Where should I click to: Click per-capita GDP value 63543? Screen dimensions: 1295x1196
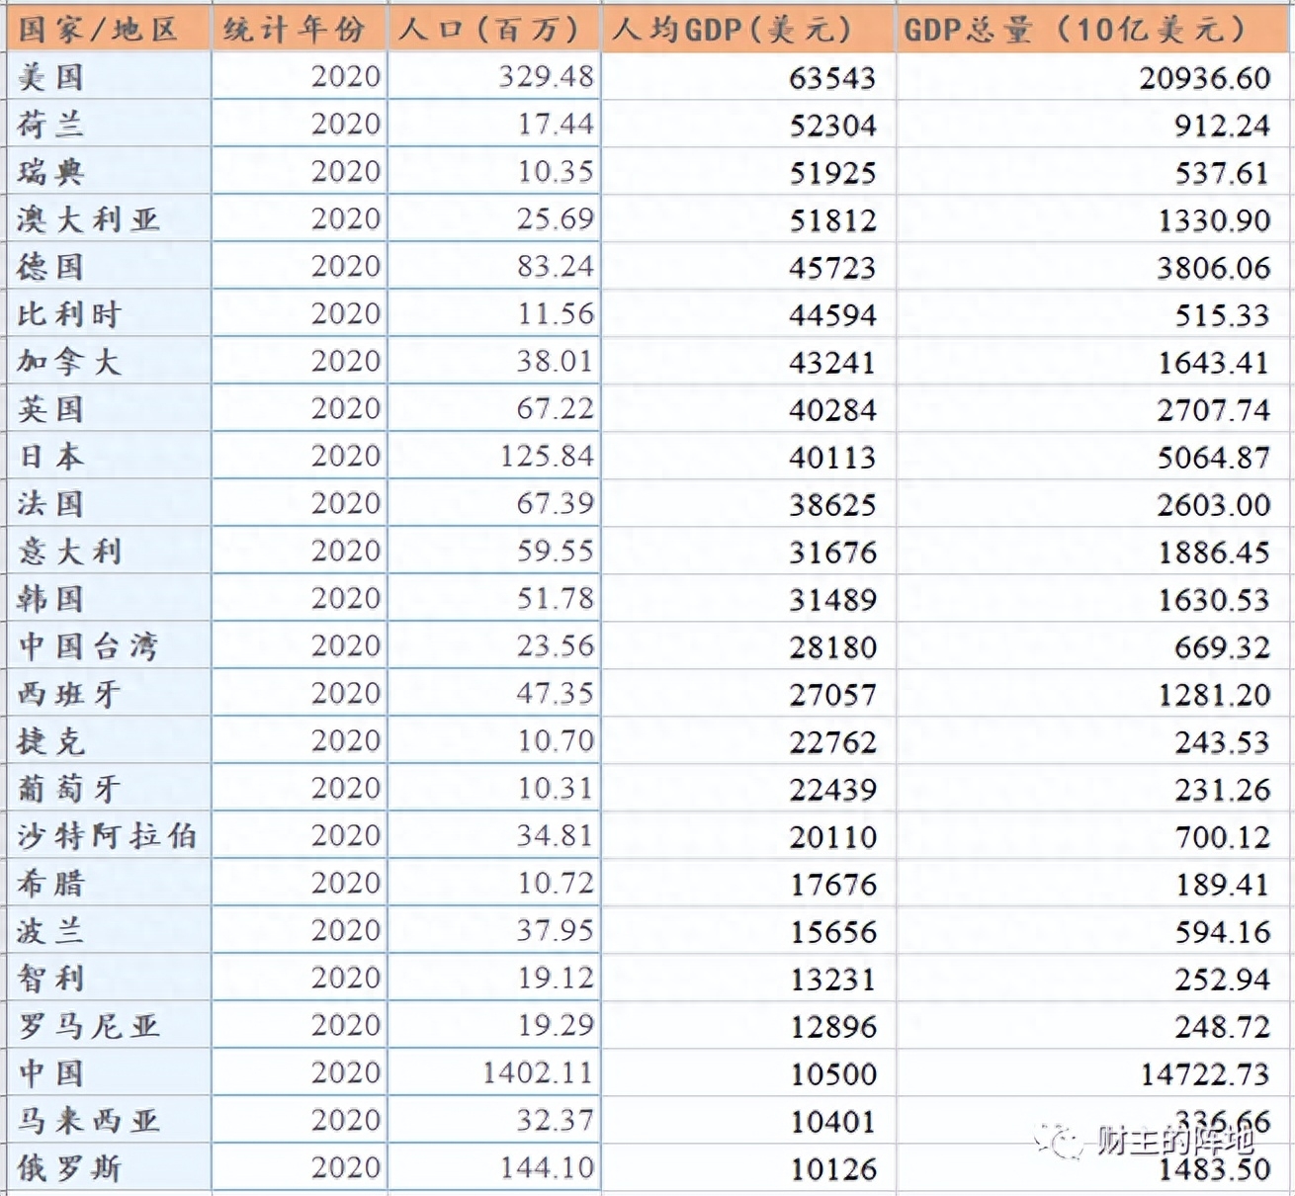pos(831,78)
